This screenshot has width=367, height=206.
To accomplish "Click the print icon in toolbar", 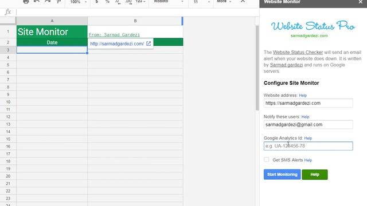I will pyautogui.click(x=26, y=2).
